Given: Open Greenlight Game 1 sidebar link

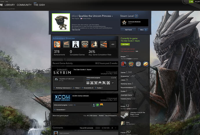Looking at the screenshot, I should point(127,95).
